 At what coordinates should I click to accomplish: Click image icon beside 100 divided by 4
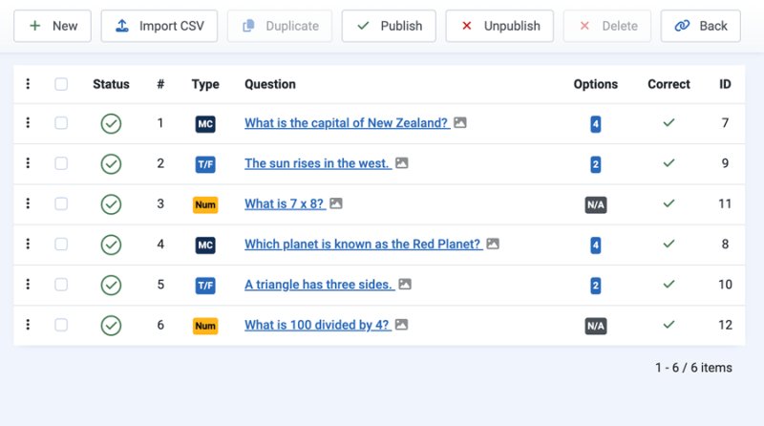tap(401, 325)
